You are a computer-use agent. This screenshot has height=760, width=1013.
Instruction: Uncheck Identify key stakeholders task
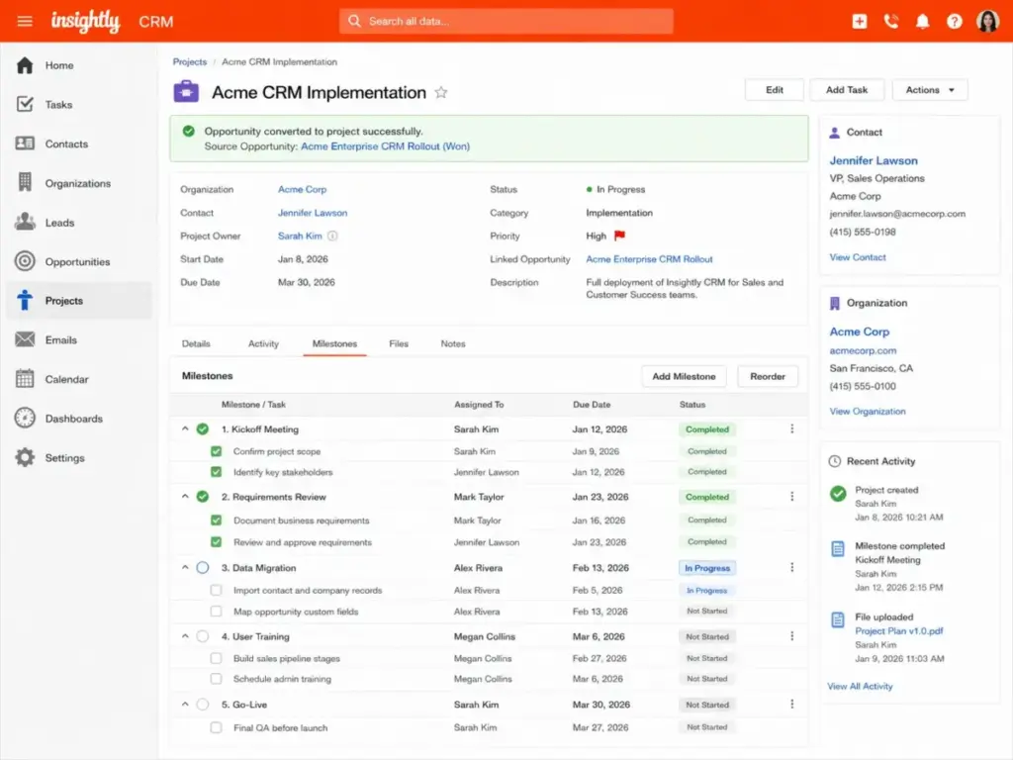coord(217,472)
